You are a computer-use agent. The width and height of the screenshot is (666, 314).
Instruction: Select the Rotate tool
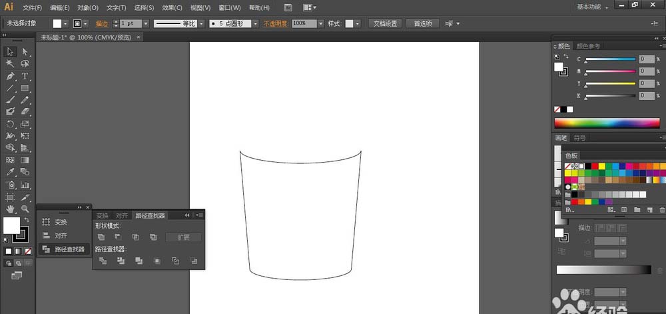10,124
